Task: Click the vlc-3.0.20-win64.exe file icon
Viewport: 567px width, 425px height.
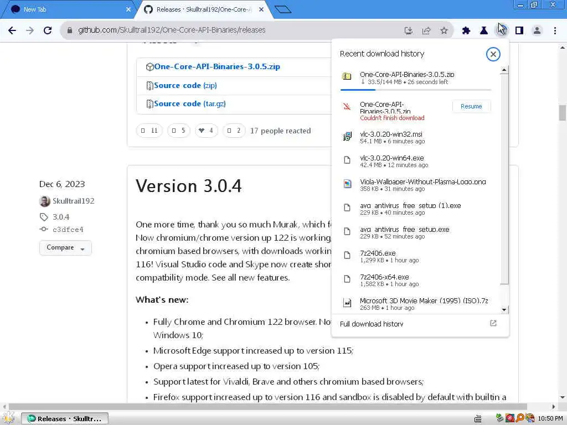Action: (x=347, y=160)
